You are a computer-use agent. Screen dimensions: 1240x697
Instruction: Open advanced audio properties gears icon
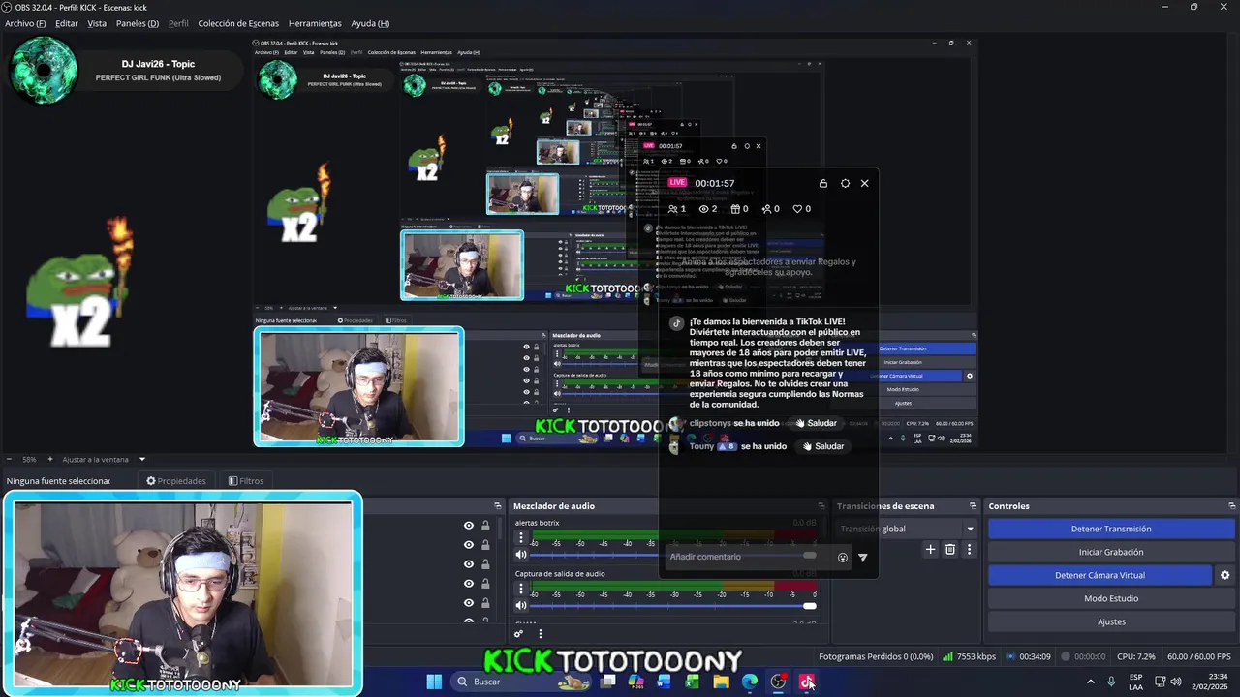(x=519, y=634)
